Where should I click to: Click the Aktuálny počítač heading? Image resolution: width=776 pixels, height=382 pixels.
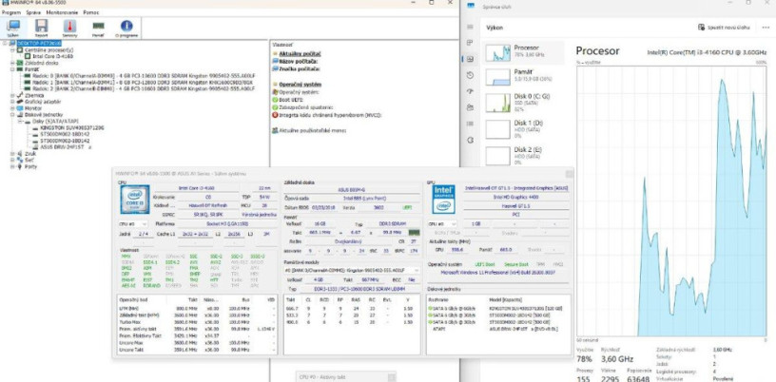click(301, 53)
